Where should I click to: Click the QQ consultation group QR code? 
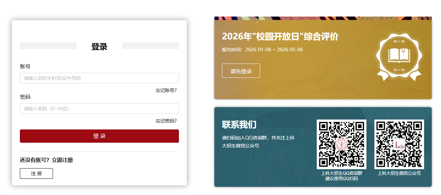[341, 144]
